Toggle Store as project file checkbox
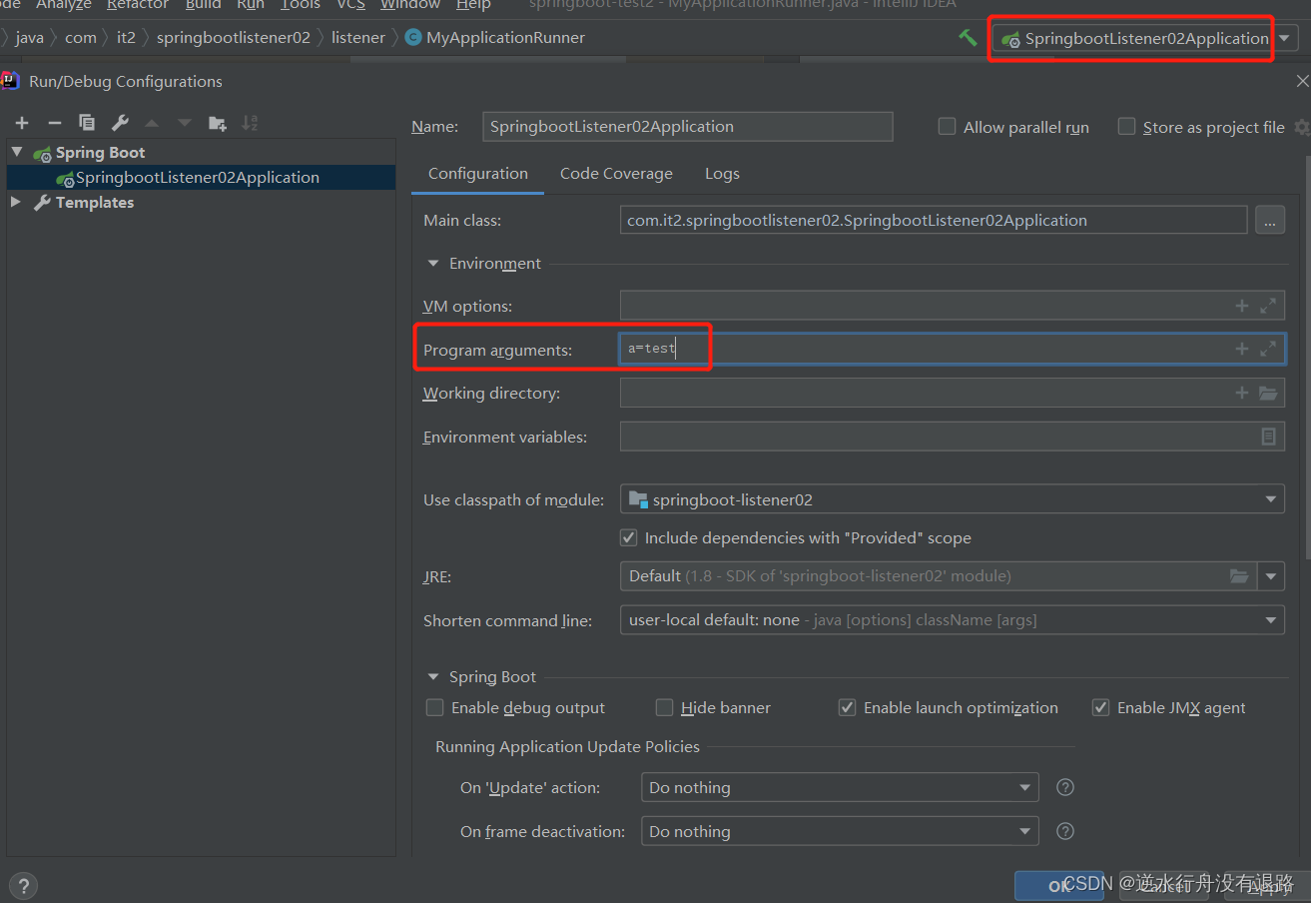Image resolution: width=1311 pixels, height=903 pixels. click(1126, 127)
